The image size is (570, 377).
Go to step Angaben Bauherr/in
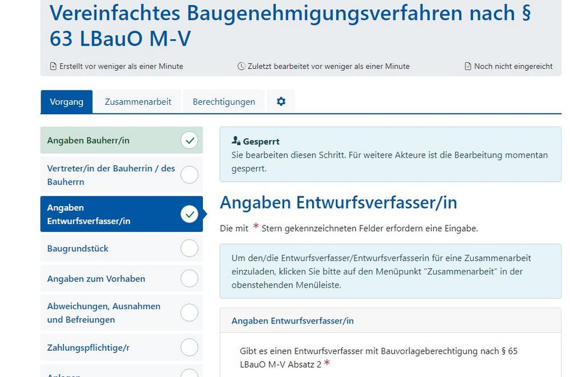(88, 140)
